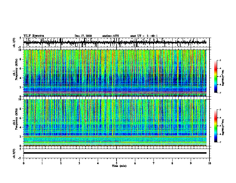Viewport: 236px width, 183px height.
Task: Click time-axis tick label "7"
Action: point(154,163)
